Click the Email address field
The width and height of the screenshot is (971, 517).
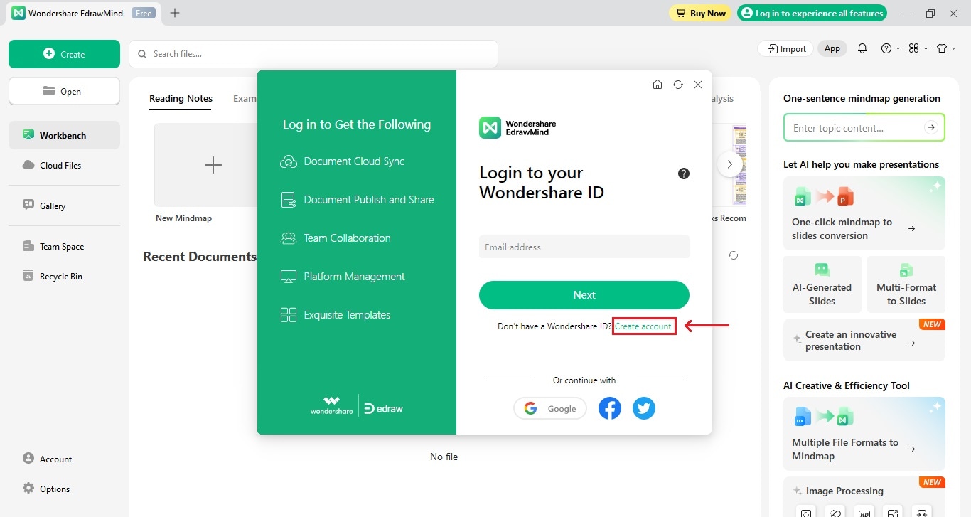click(584, 247)
